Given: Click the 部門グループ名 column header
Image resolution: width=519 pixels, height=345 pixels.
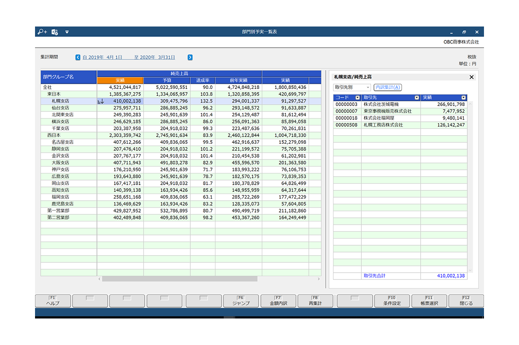Looking at the screenshot, I should coord(69,77).
